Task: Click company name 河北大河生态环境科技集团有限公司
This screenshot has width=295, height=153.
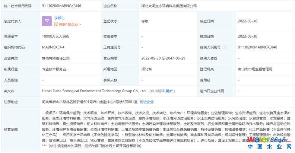Action: click(169, 6)
